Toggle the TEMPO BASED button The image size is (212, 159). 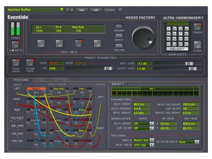(x=16, y=63)
